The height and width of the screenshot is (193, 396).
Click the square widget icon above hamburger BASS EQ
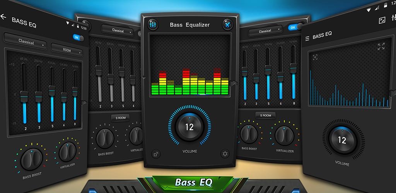point(382,20)
